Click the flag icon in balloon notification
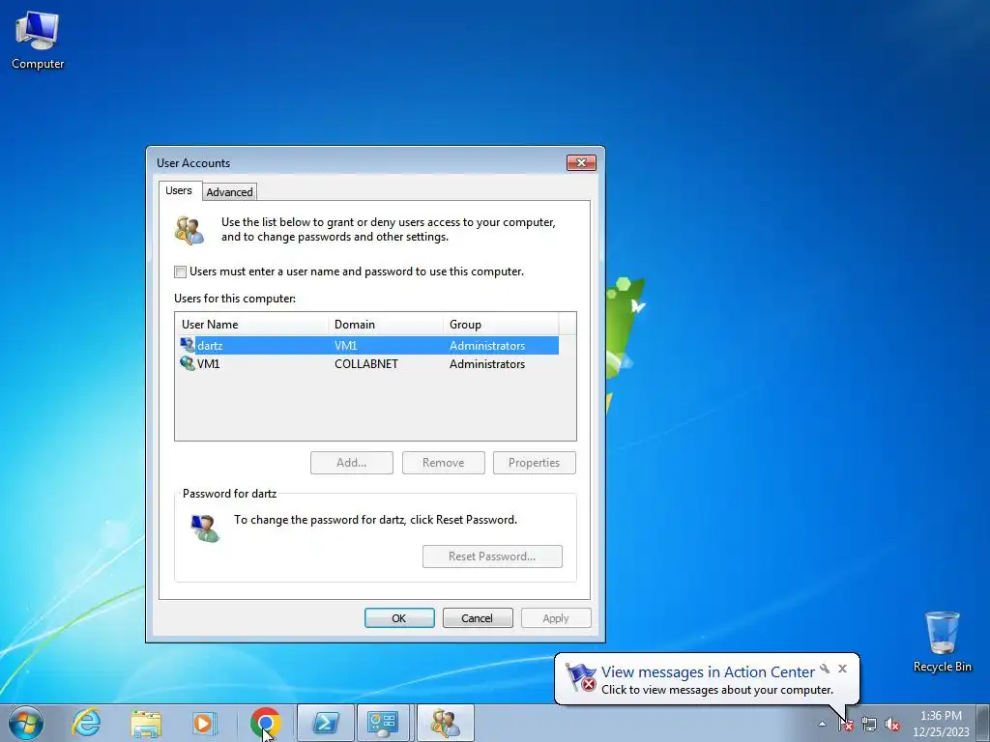The image size is (990, 742). tap(580, 677)
